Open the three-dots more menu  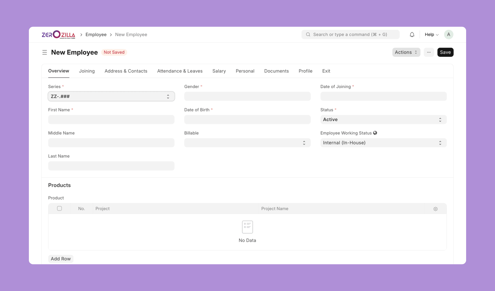(x=429, y=52)
